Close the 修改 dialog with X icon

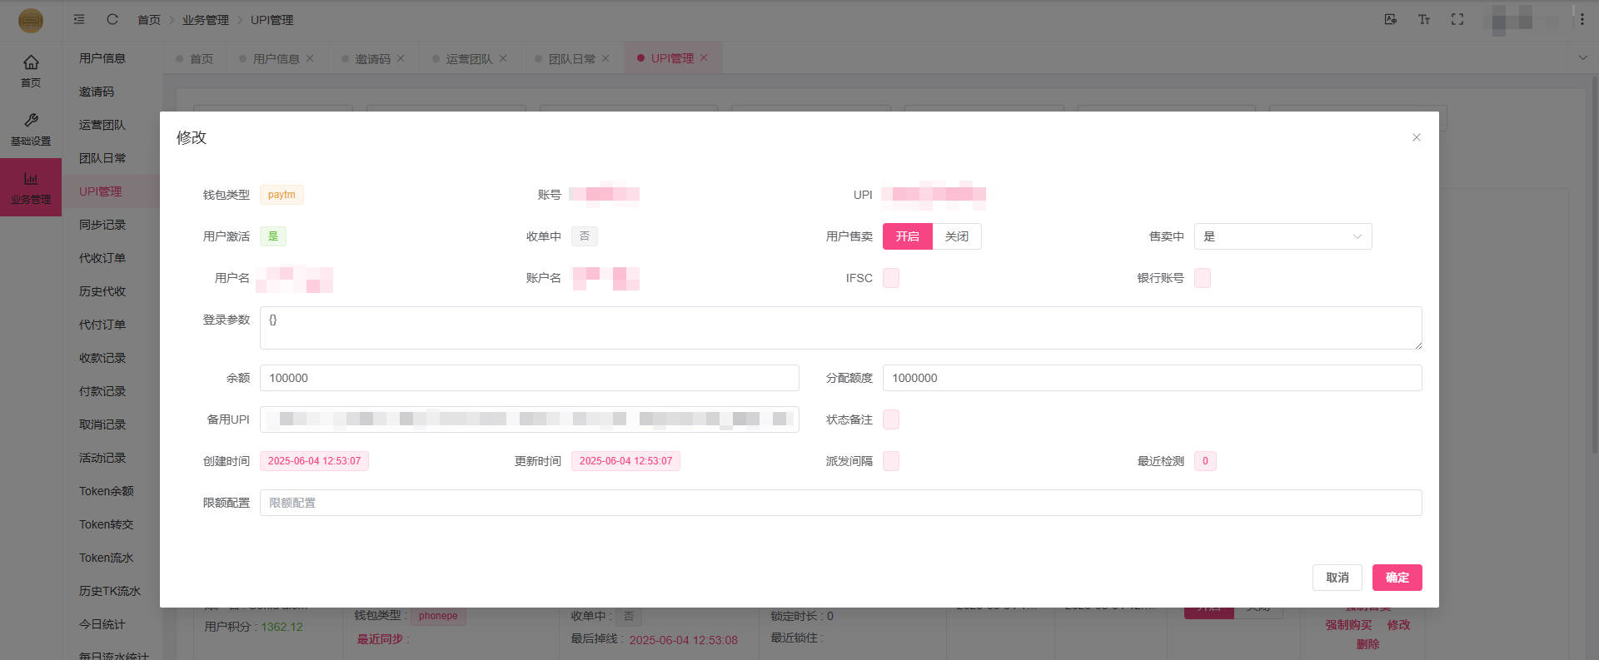pos(1416,137)
